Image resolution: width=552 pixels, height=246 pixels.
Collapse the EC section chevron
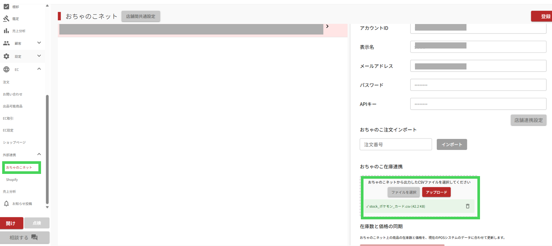39,69
